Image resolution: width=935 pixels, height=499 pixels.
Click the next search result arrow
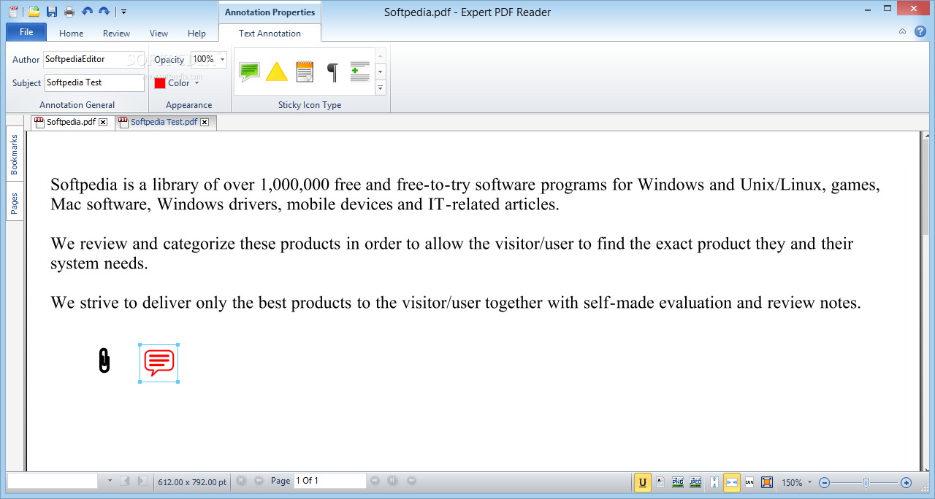coord(142,481)
